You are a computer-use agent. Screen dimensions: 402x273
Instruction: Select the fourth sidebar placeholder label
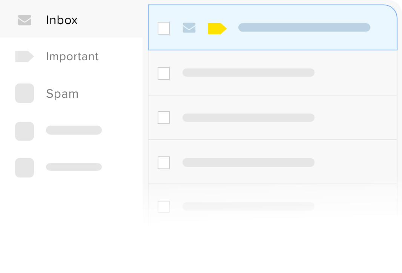point(74,130)
